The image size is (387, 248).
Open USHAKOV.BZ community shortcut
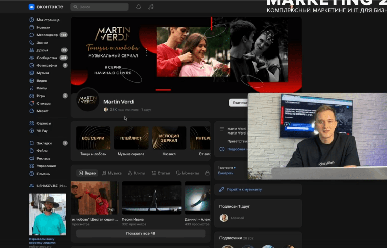coord(48,186)
